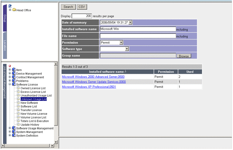This screenshot has height=150, width=233.
Task: Click the Contract Management book icon
Action: [14, 77]
